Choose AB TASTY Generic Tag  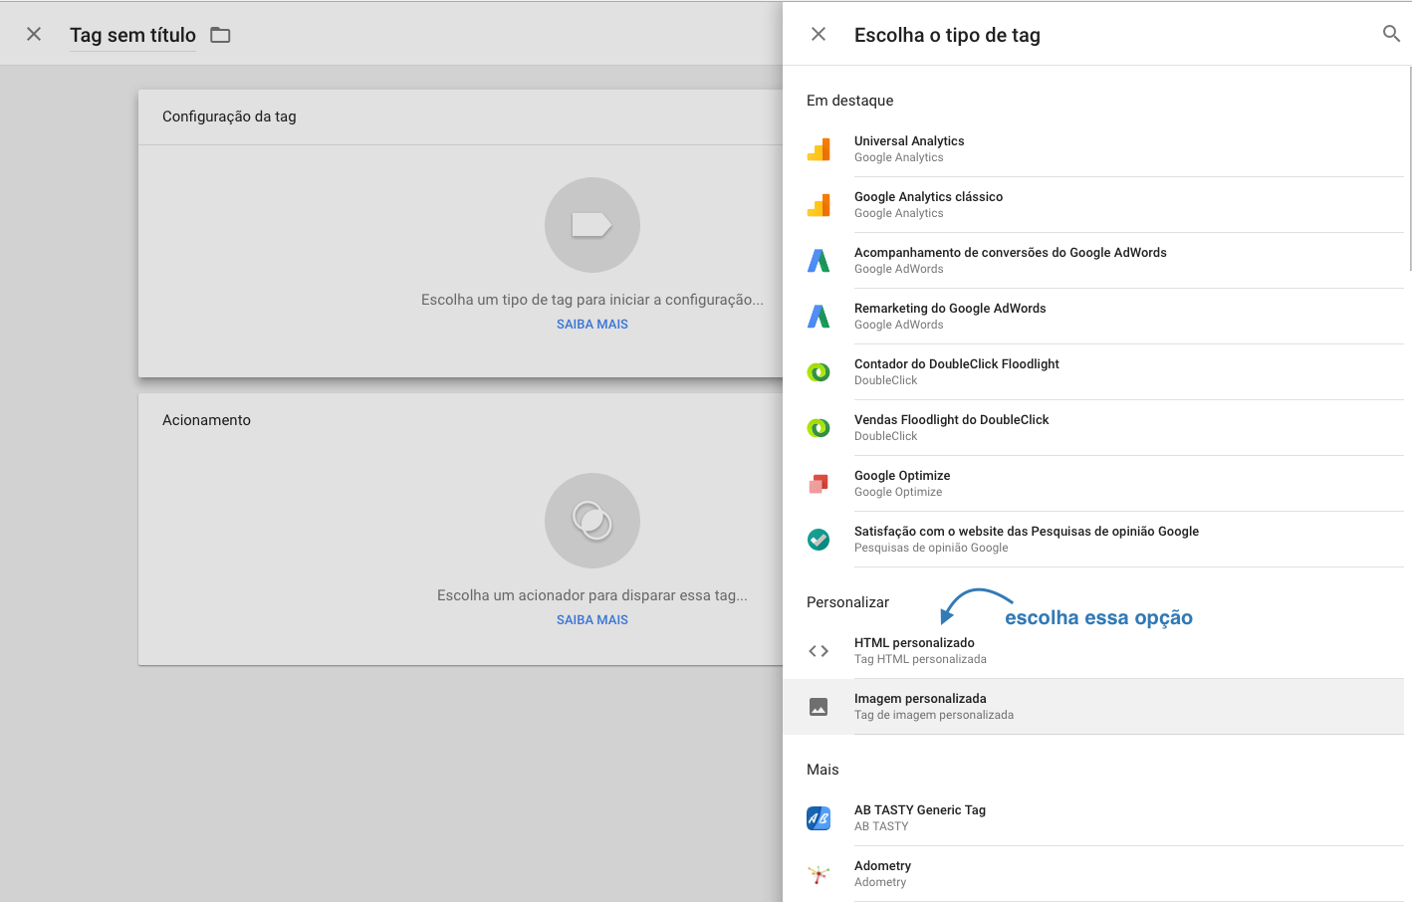point(1093,818)
